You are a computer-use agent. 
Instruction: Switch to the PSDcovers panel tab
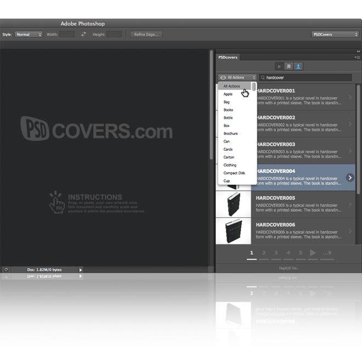coord(228,57)
